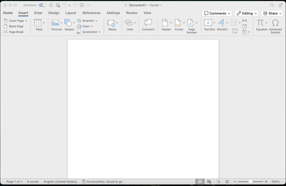Click the Links icon
The image size is (286, 186).
click(x=128, y=23)
